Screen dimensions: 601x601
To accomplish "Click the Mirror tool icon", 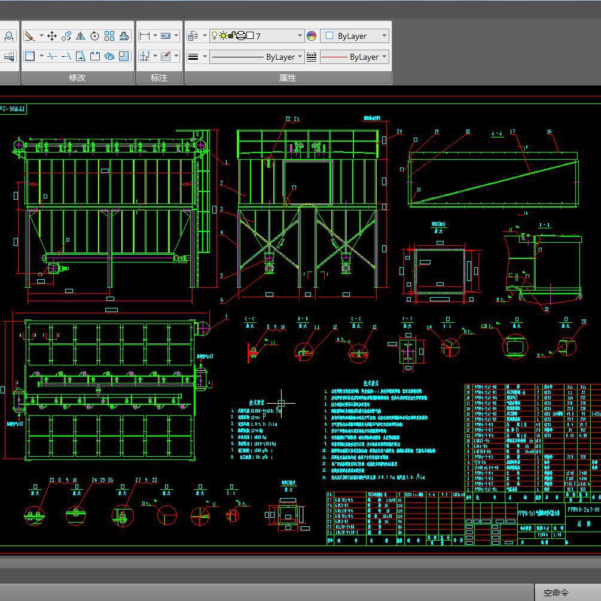I will point(81,36).
